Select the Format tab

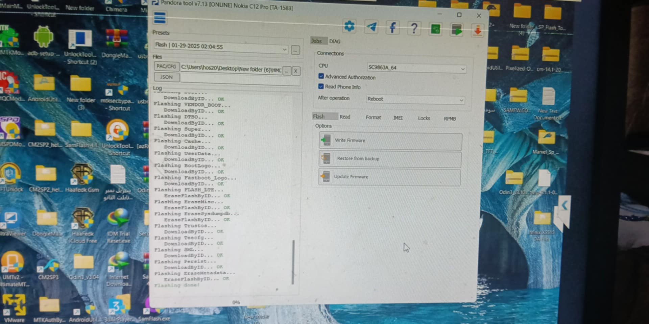373,117
